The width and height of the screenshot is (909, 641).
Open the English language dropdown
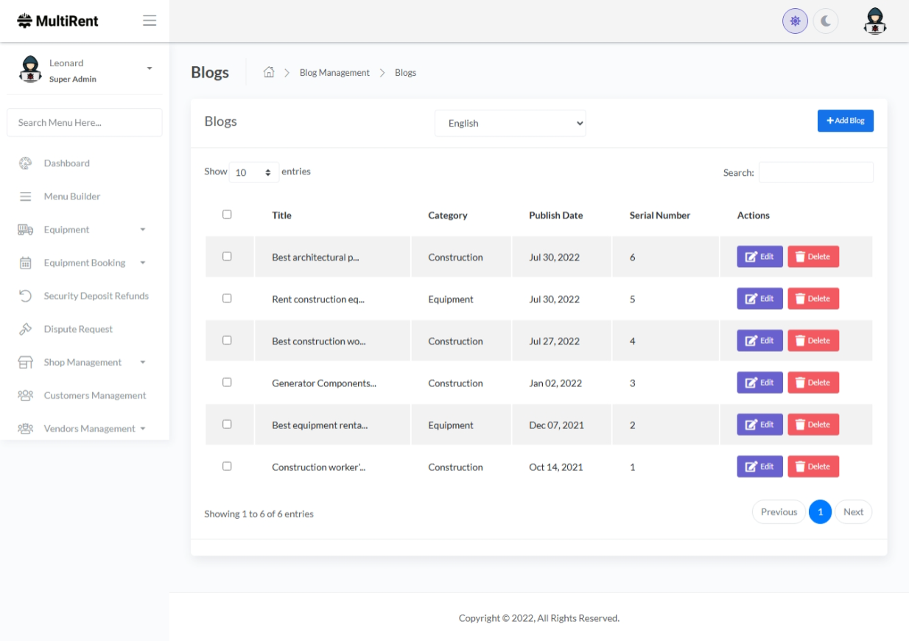point(510,124)
